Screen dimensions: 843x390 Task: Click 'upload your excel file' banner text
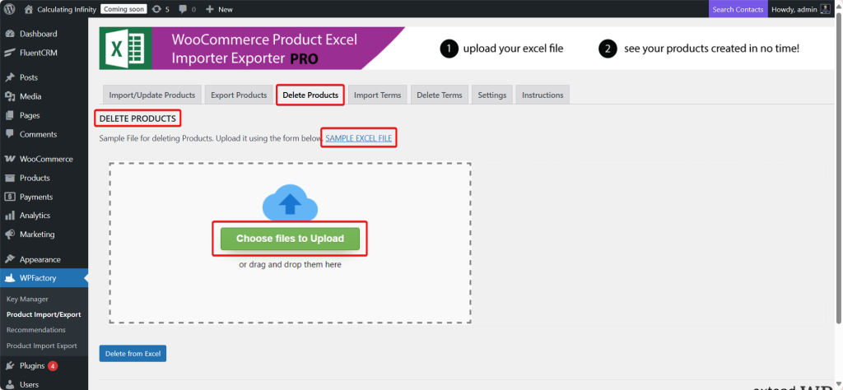click(513, 49)
